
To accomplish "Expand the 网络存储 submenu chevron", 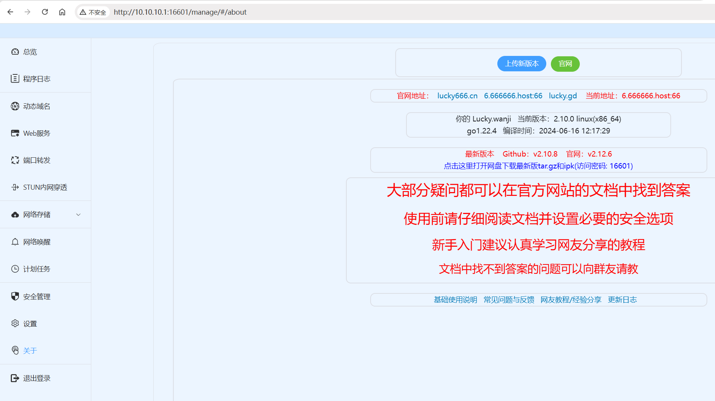I will pyautogui.click(x=79, y=214).
